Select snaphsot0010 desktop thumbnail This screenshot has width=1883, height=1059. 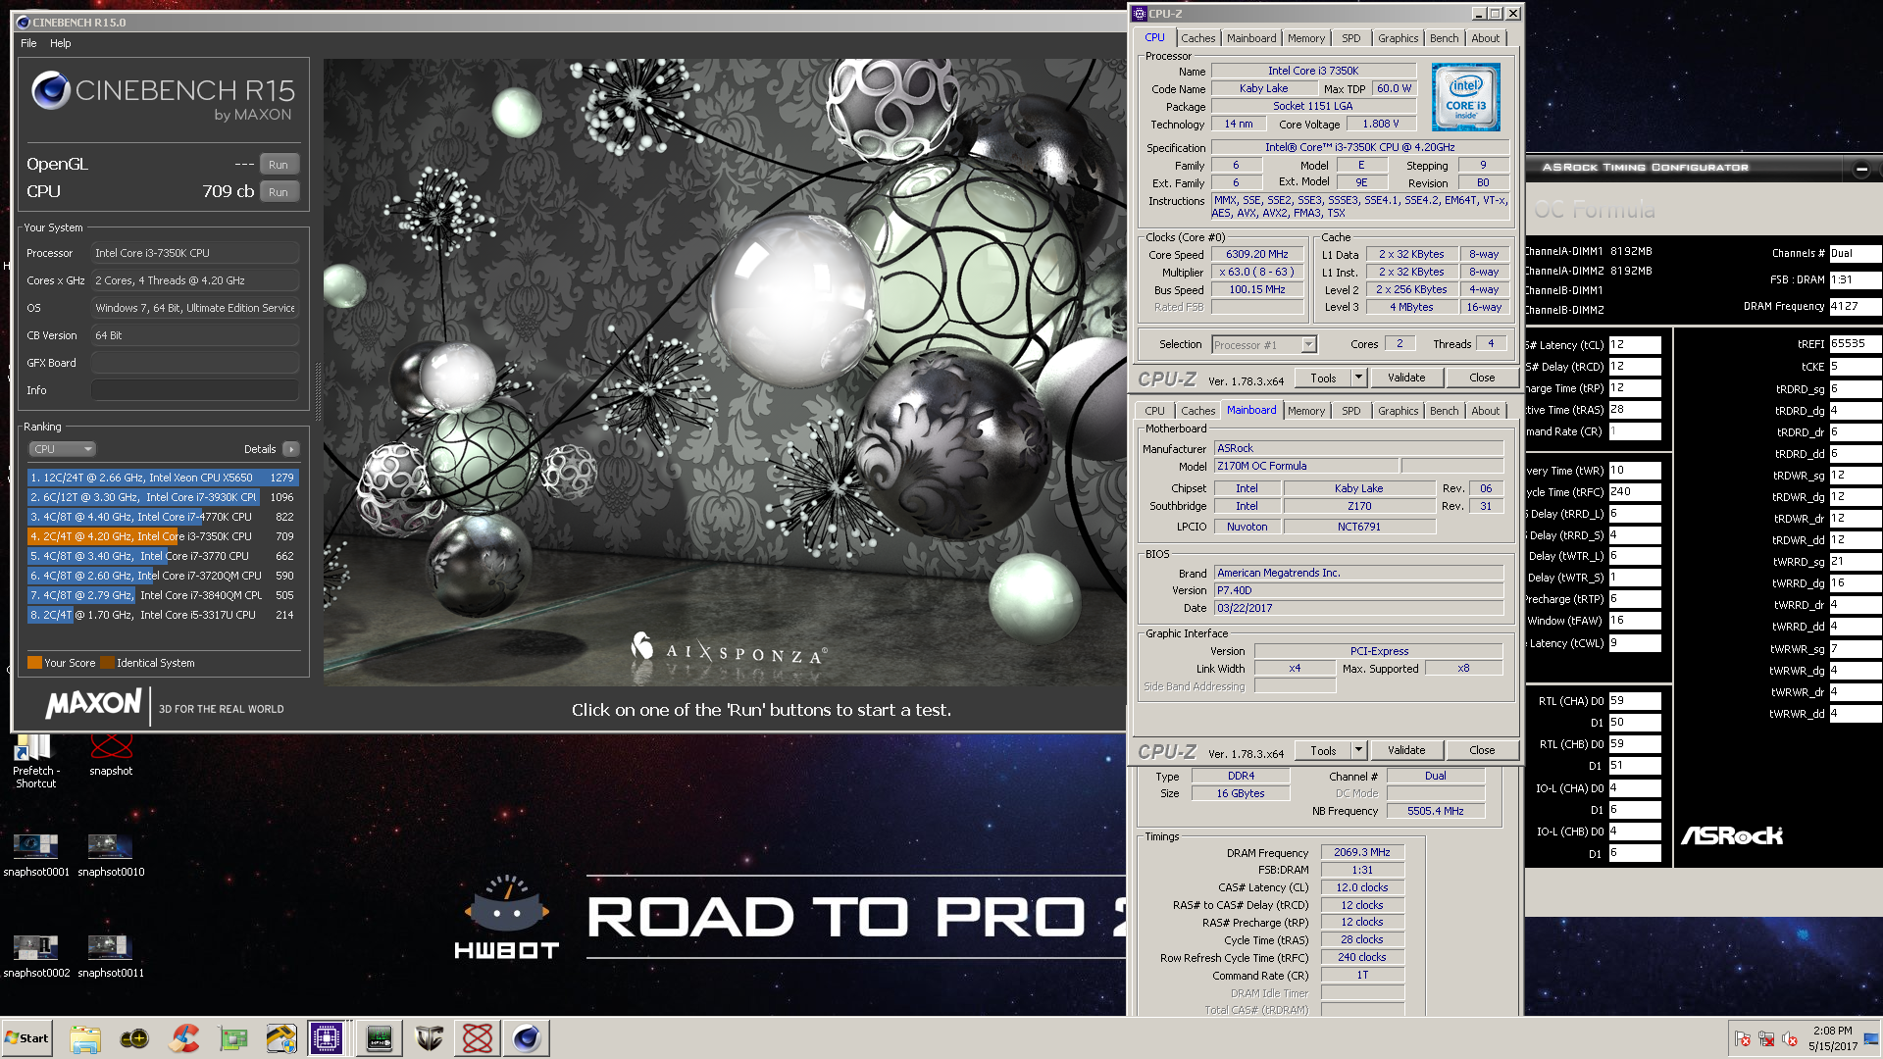pyautogui.click(x=111, y=855)
